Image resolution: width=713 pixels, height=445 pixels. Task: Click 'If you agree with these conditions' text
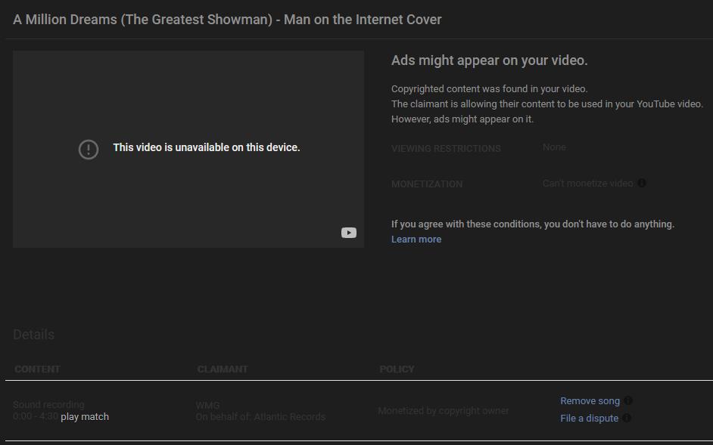[x=532, y=224]
